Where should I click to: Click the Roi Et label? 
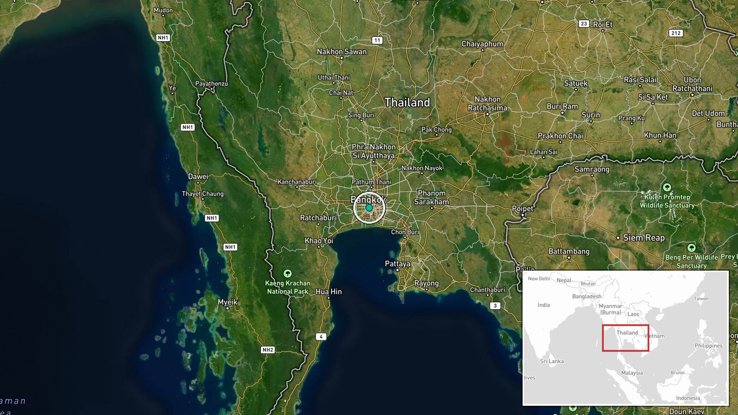(x=603, y=24)
